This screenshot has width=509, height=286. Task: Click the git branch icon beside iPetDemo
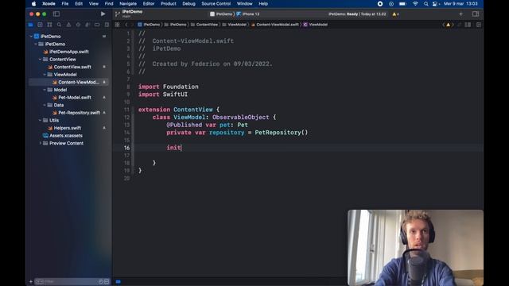pos(117,14)
